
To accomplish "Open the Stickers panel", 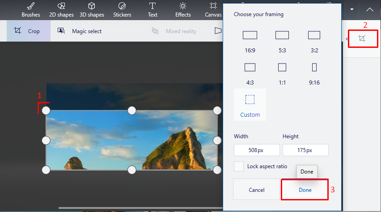I will (x=122, y=10).
